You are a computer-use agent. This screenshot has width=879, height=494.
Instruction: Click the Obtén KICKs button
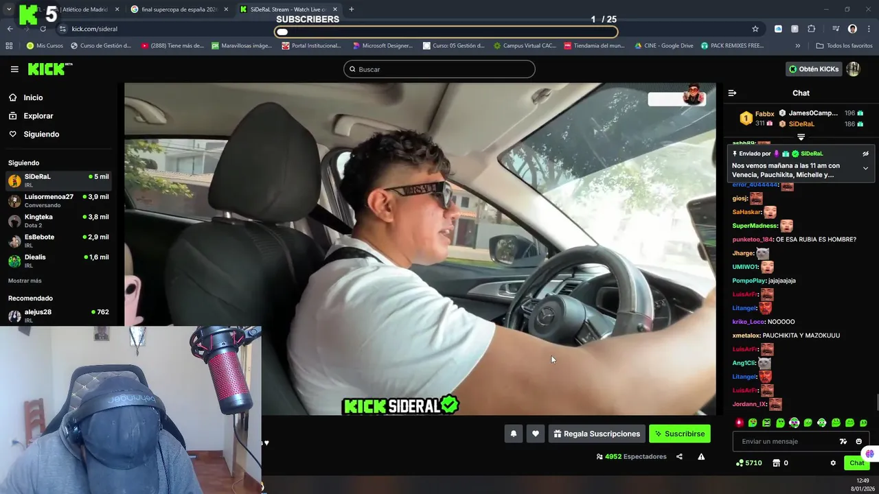(x=814, y=69)
